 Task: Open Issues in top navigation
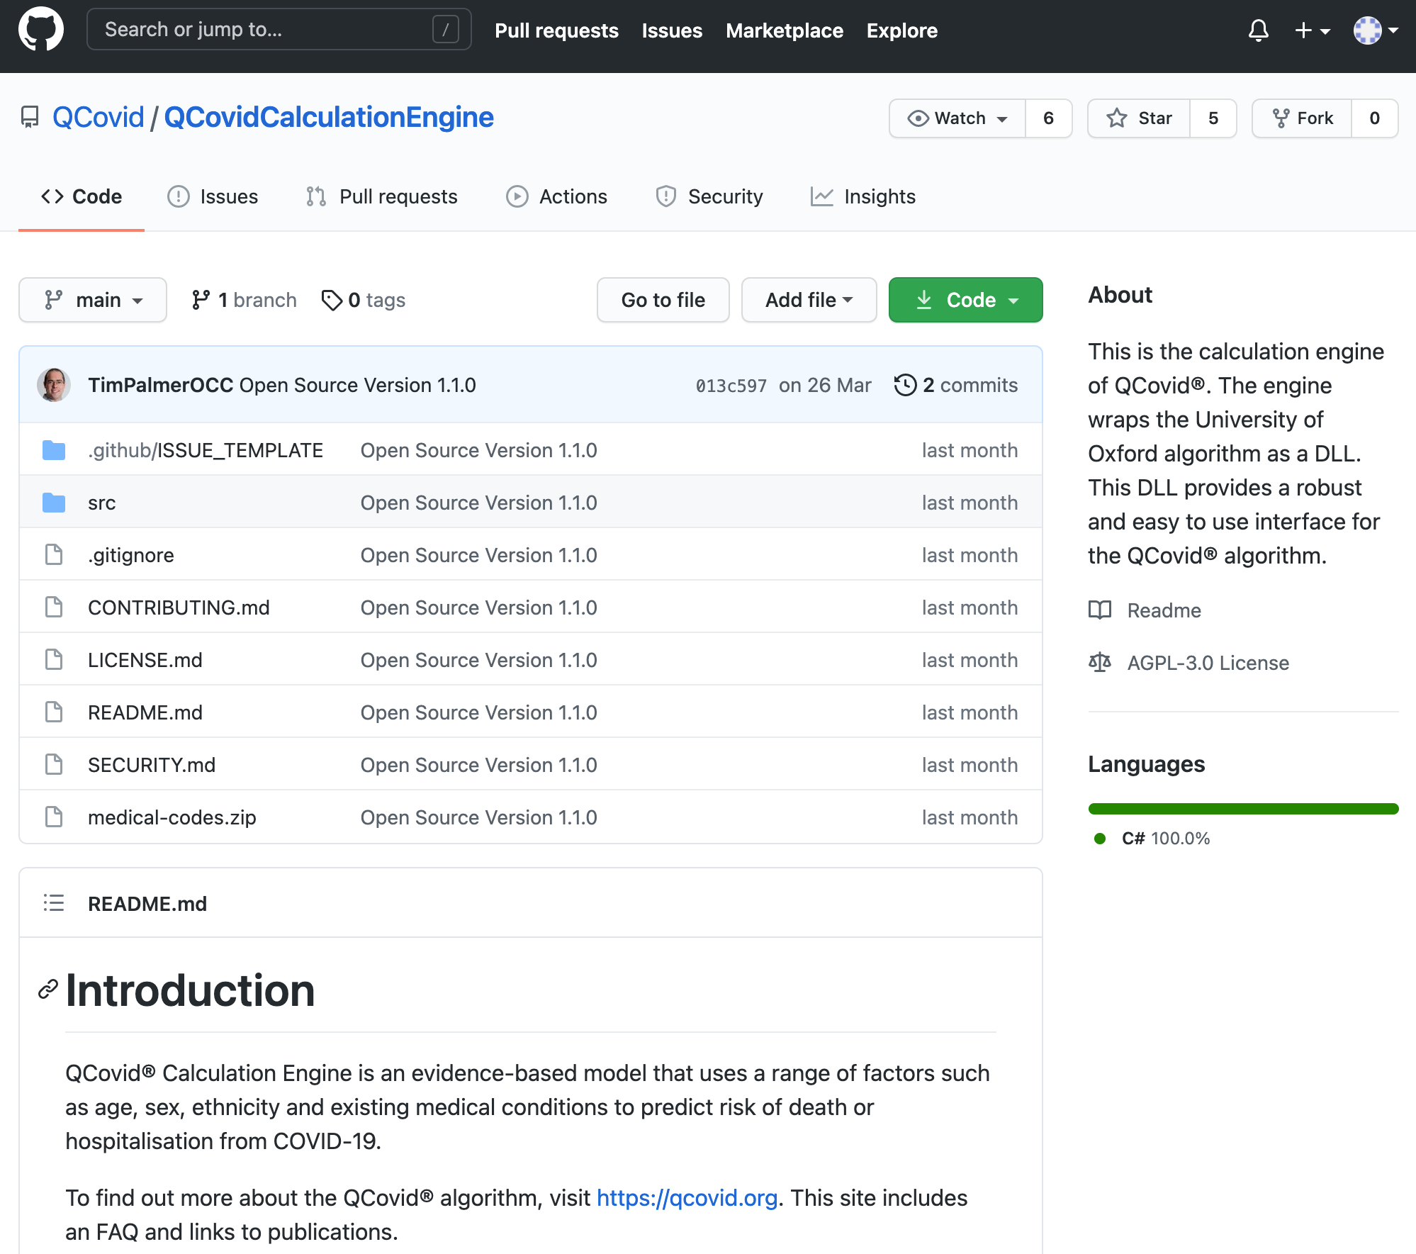672,30
